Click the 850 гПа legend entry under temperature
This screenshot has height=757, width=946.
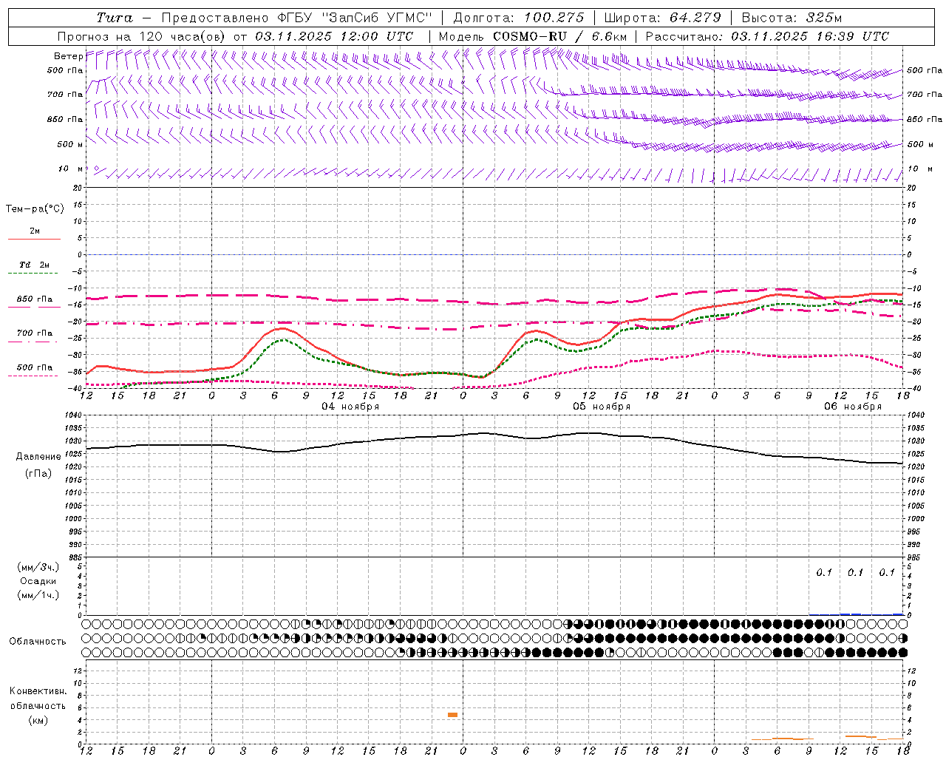coord(34,299)
